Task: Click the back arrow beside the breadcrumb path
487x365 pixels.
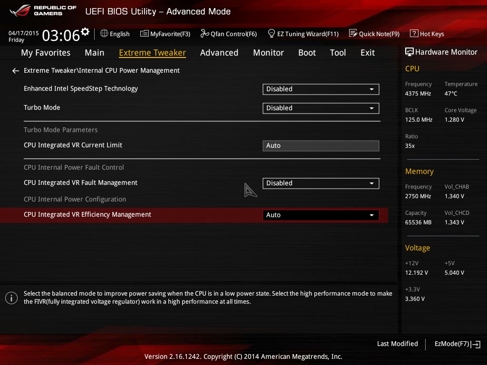Action: 16,71
